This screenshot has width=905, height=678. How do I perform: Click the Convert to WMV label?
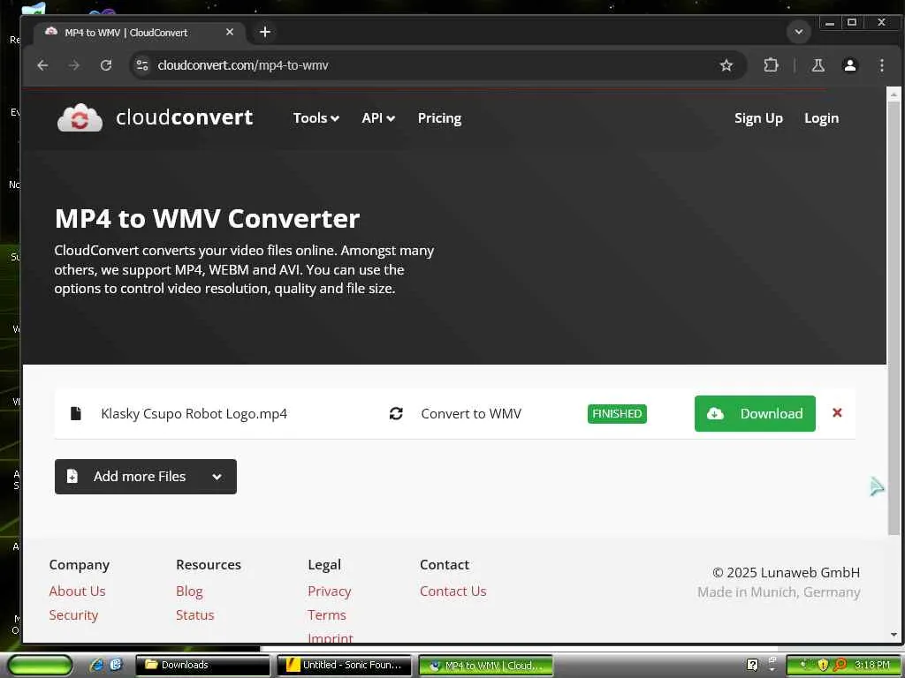(x=471, y=414)
